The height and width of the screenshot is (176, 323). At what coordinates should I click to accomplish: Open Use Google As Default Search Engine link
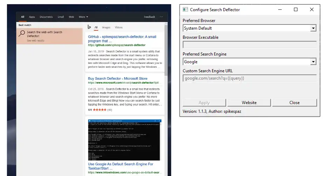[x=120, y=166]
